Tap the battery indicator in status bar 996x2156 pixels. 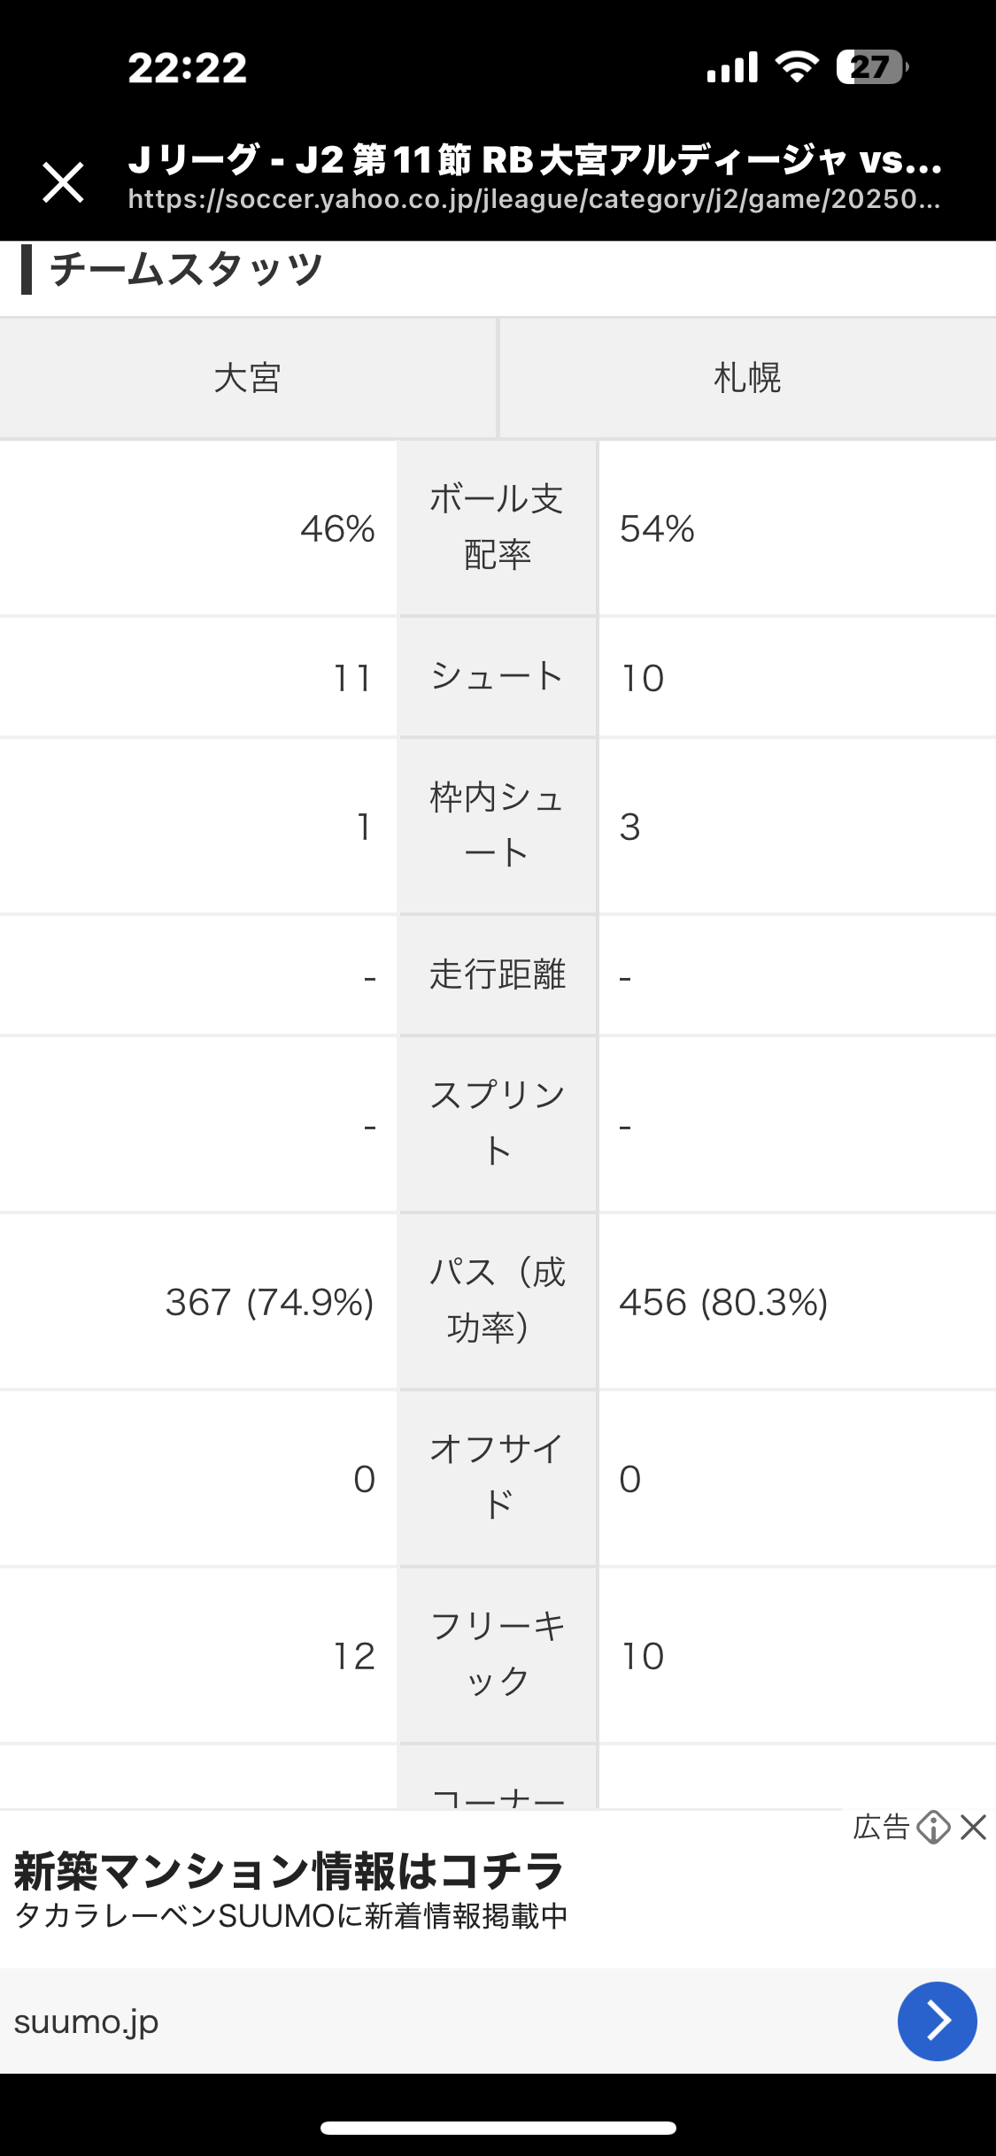tap(872, 67)
